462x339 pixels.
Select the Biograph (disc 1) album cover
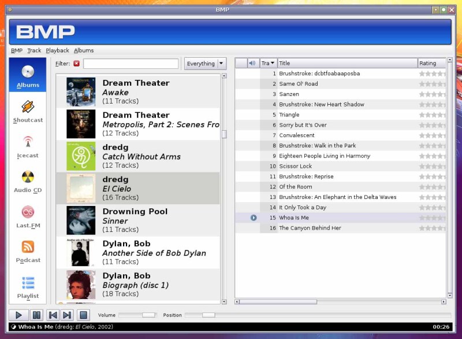coord(81,285)
